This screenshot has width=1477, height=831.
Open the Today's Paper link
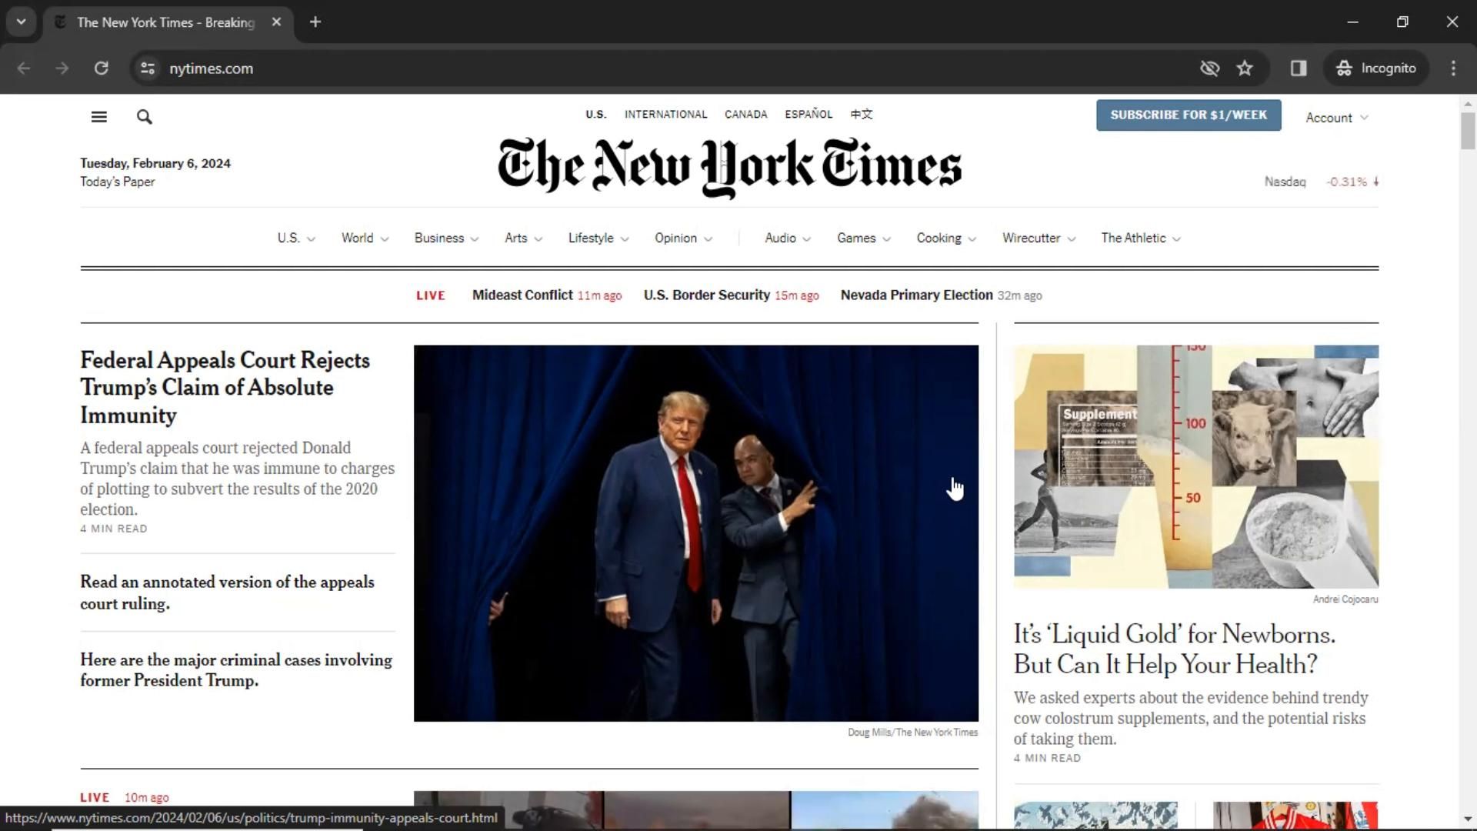[117, 182]
